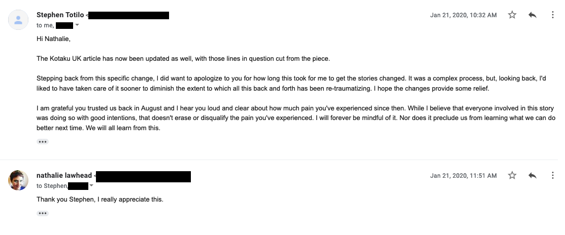Star nathalie lawhead's 11:51 AM email
The image size is (565, 235).
[512, 175]
